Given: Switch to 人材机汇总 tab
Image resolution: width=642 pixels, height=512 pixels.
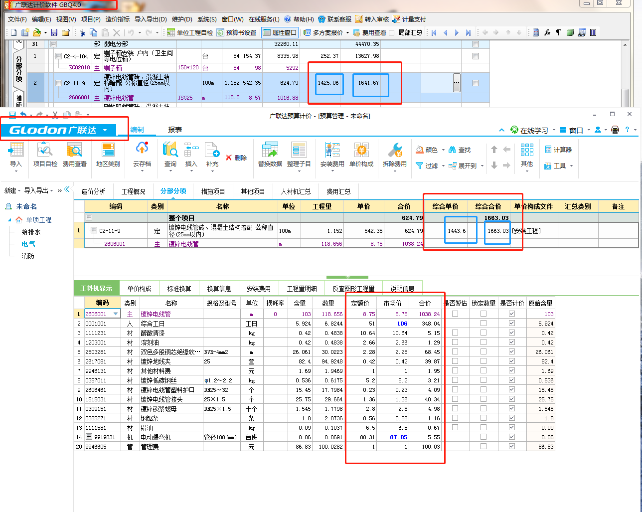Looking at the screenshot, I should pyautogui.click(x=296, y=191).
